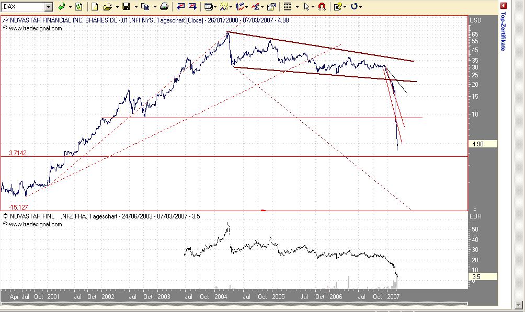
Task: Click the 3.7142 horizontal line label
Action: coord(18,153)
